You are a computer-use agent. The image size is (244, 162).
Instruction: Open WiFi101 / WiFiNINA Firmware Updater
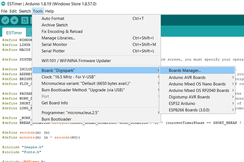76,61
